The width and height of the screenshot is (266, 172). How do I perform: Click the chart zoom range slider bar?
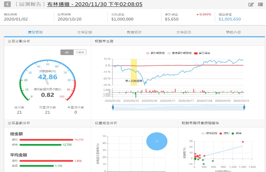click(x=178, y=107)
